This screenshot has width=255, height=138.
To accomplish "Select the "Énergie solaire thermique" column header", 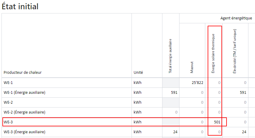I will (213, 53).
